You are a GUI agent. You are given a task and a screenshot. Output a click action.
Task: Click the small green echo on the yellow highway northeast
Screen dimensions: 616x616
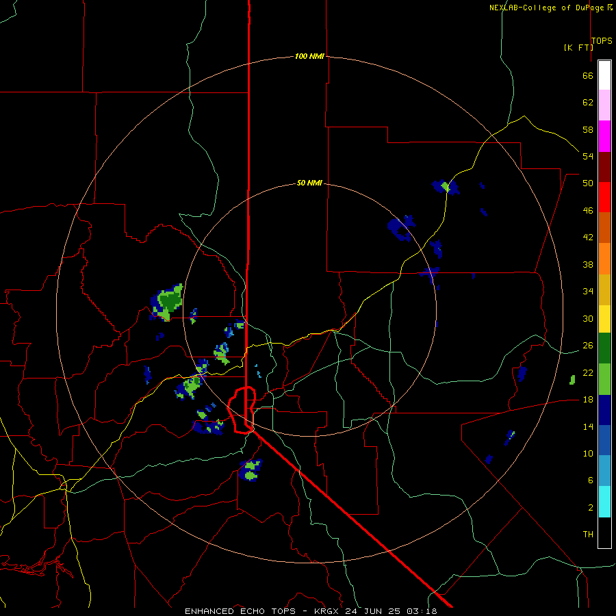(445, 185)
